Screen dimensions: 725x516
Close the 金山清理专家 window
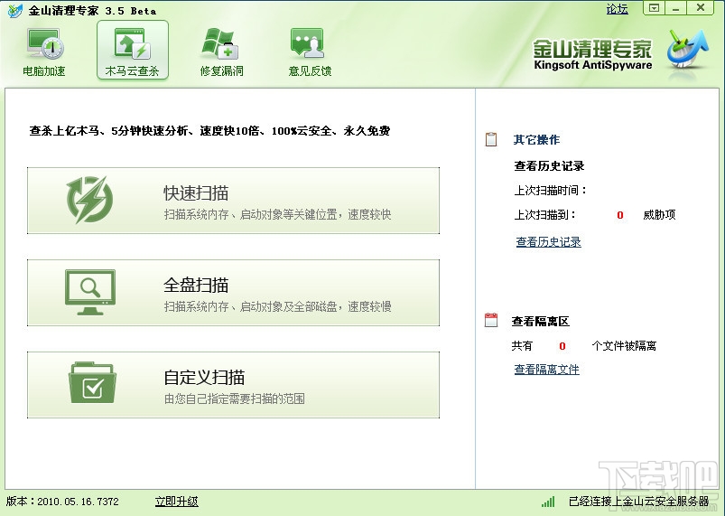[701, 8]
